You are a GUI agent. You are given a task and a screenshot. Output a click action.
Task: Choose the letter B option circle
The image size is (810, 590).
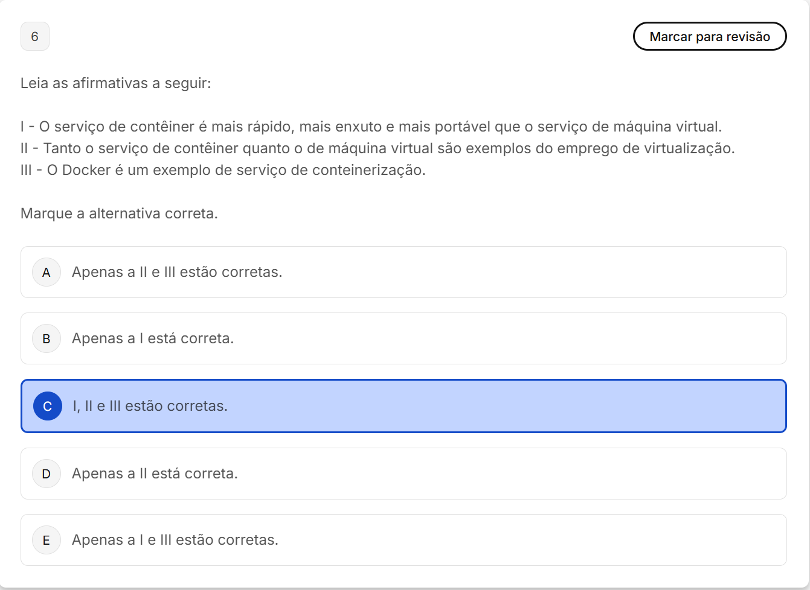pyautogui.click(x=47, y=339)
